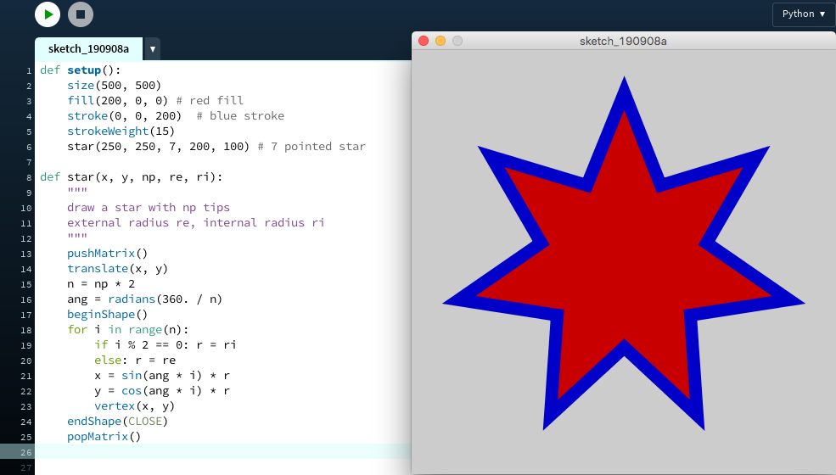Select the sketch_190908a editor tab
836x475 pixels.
coord(88,49)
